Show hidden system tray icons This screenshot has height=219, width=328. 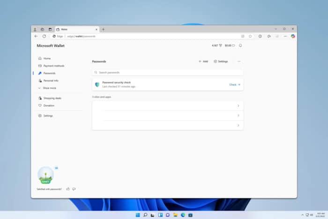click(x=302, y=215)
